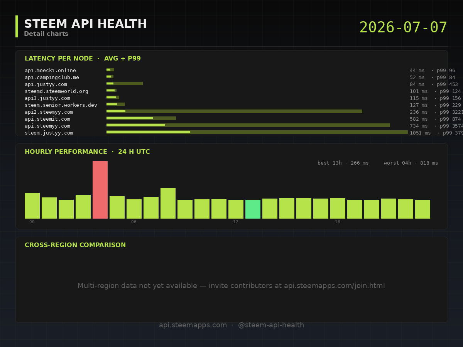Select the api2.steemyy.com node label

pyautogui.click(x=49, y=112)
